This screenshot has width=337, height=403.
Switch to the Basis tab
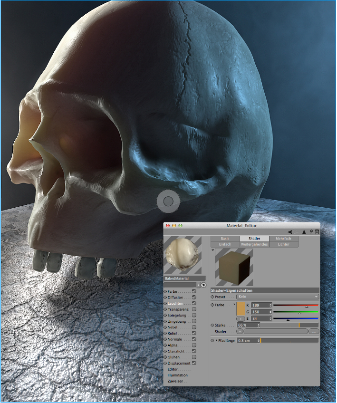click(x=226, y=239)
